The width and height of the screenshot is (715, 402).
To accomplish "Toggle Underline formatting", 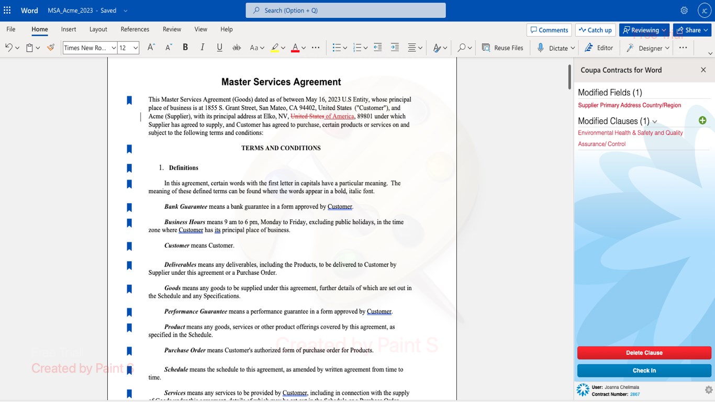I will 220,48.
